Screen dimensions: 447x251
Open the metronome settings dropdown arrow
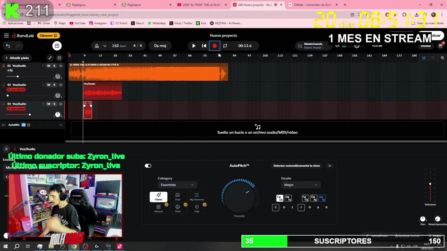click(x=104, y=46)
